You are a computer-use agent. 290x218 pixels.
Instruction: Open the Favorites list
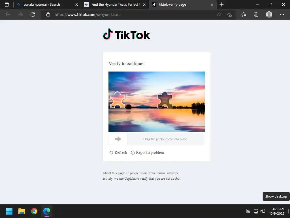coord(244,14)
